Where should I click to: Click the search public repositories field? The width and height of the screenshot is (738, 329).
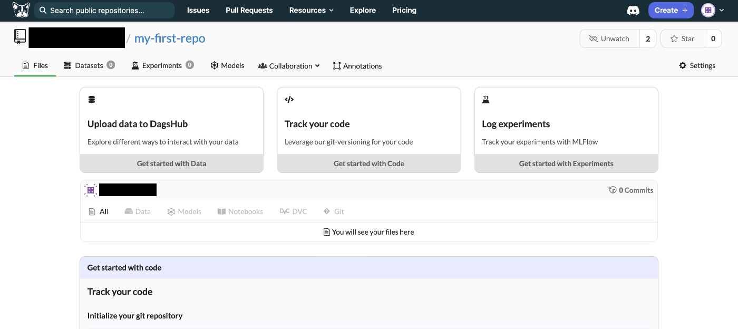[x=104, y=10]
